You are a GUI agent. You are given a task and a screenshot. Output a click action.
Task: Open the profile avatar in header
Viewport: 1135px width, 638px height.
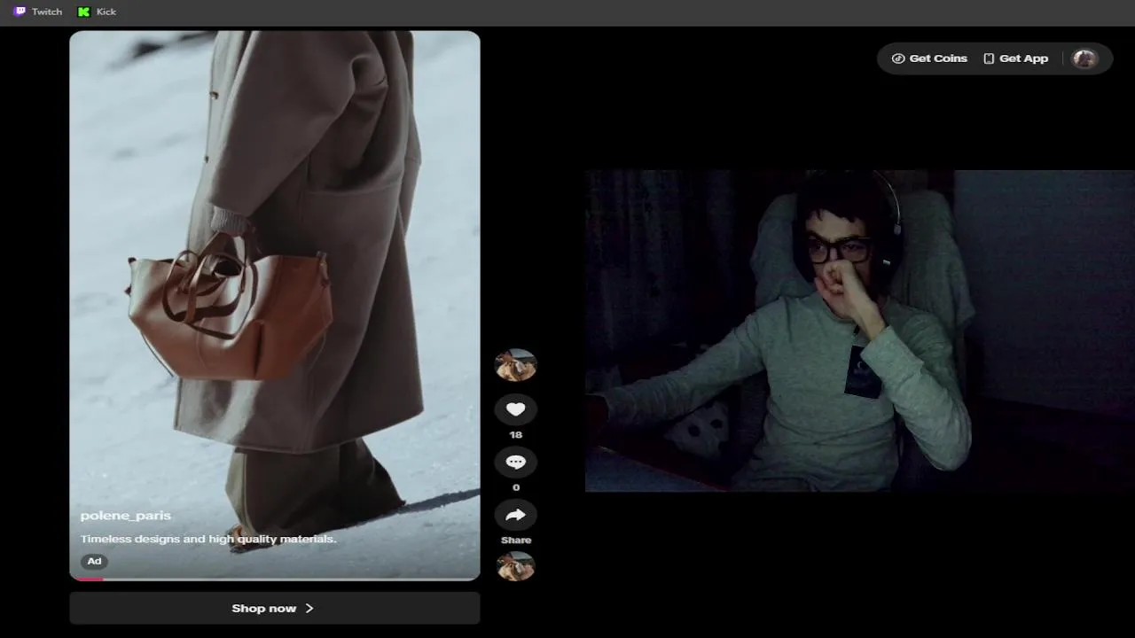click(x=1084, y=58)
